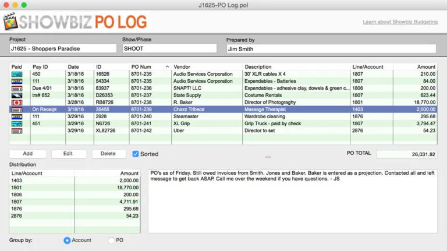Select distribution row for account 1801

coord(74,188)
